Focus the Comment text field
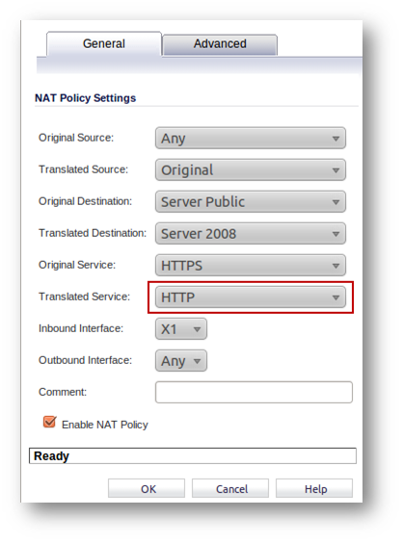403x543 pixels. (254, 393)
